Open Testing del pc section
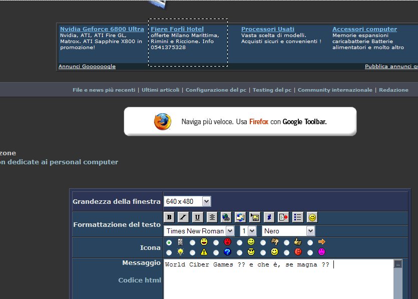 pyautogui.click(x=272, y=90)
